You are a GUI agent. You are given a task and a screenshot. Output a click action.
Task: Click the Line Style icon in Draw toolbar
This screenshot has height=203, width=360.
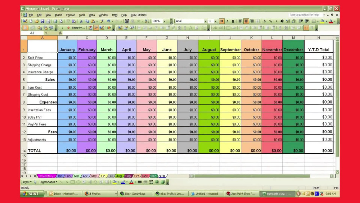coord(139,182)
